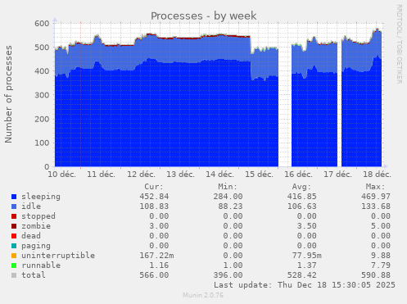Screen dimensions: 407x304
Task: Click the '13 déc.' x-axis date label
Action: click(x=180, y=175)
